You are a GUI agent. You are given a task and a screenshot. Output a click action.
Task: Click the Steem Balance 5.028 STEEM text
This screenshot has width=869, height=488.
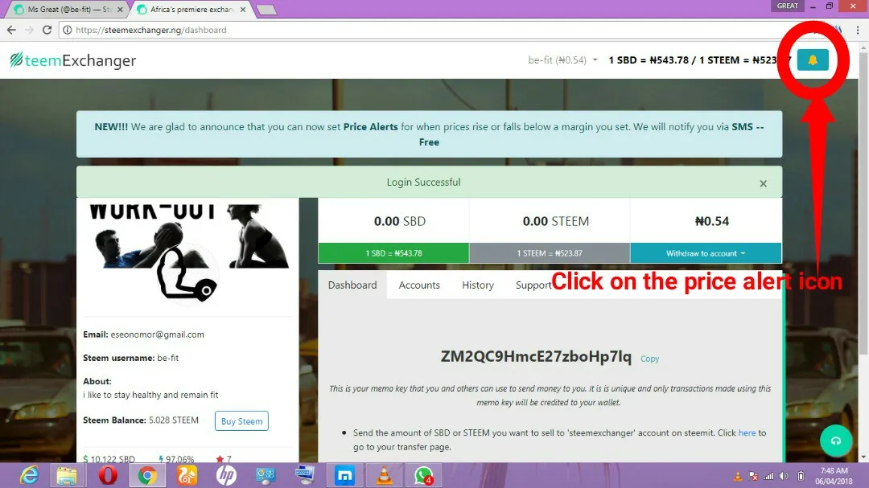[141, 420]
